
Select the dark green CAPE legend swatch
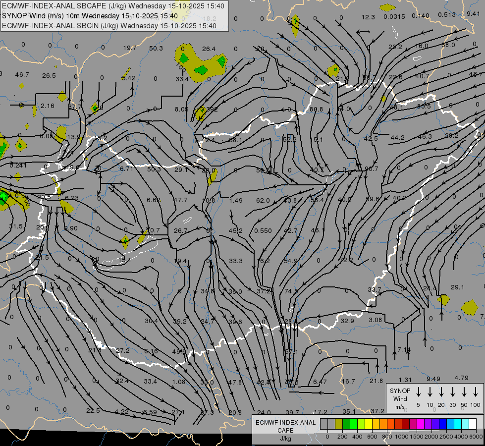(x=346, y=424)
